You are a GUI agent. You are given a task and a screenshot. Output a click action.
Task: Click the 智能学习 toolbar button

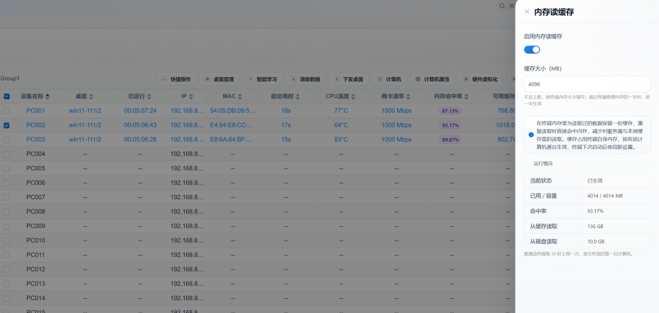tap(263, 79)
